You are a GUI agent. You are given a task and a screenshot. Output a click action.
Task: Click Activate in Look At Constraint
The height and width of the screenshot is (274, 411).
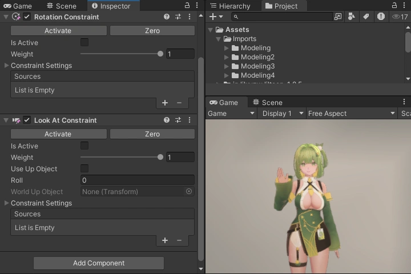click(59, 134)
